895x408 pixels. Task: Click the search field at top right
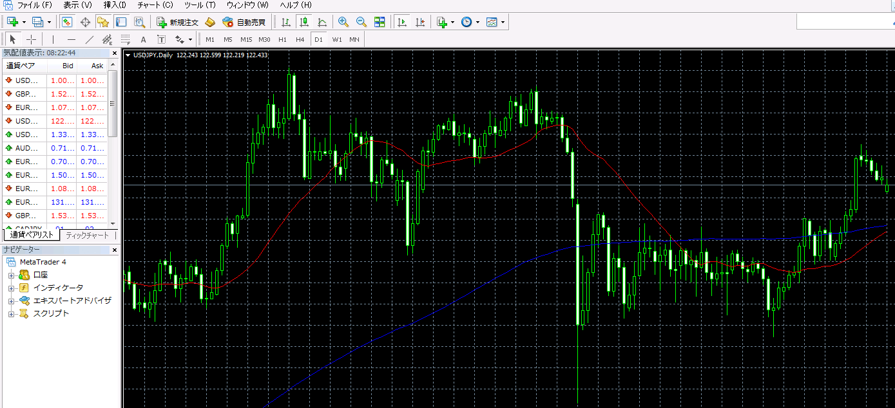(845, 22)
